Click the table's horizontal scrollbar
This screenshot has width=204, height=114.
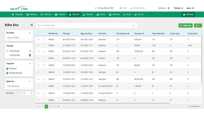pos(103,103)
